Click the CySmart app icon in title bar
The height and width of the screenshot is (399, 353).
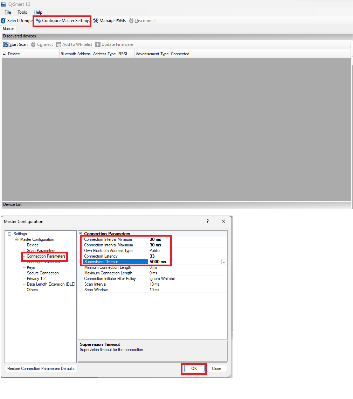(x=3, y=4)
